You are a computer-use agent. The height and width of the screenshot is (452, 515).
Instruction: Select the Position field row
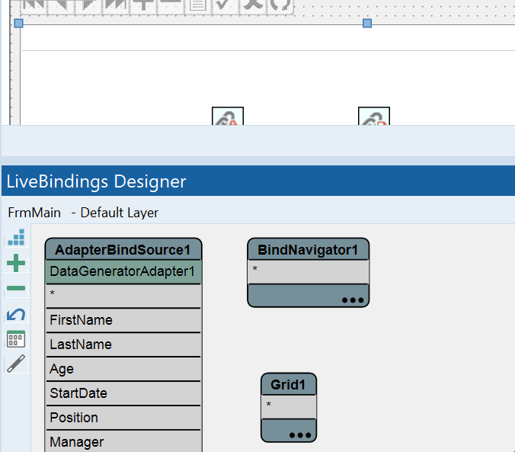[123, 418]
